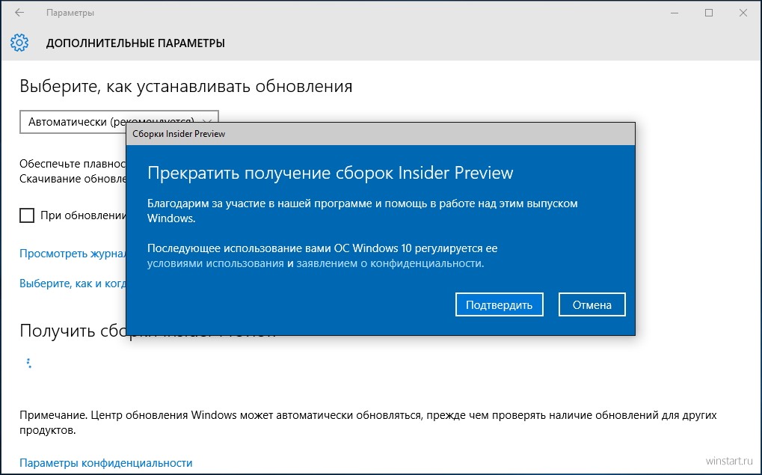Click ДОПОЛНИТЕЛЬНЫЕ ПАРАМЕТРЫ header text

[135, 43]
